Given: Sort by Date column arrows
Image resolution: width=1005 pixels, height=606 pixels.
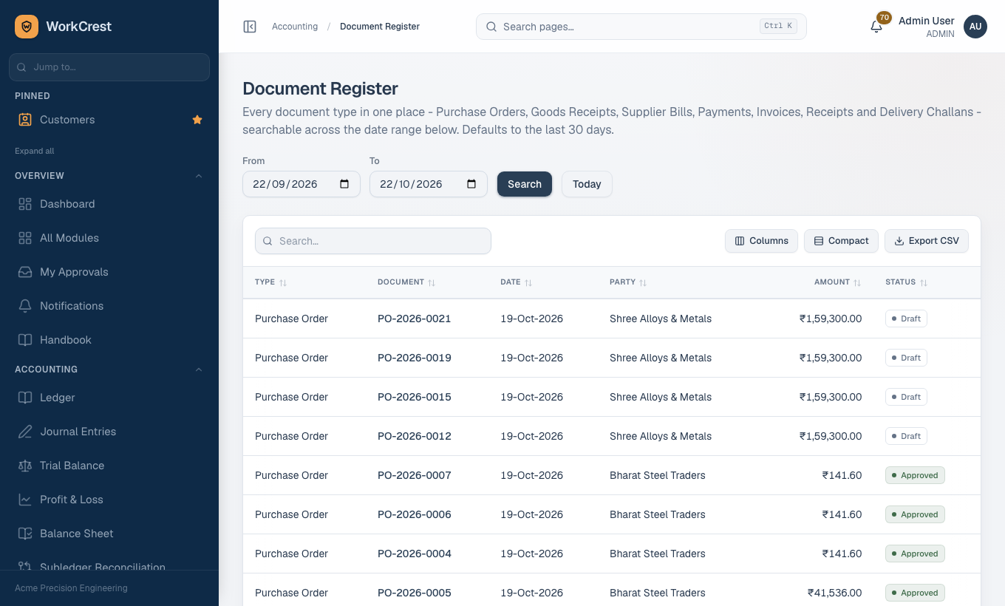Looking at the screenshot, I should 528,282.
